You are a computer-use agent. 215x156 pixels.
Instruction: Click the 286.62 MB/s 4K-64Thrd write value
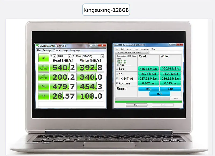coord(170,79)
